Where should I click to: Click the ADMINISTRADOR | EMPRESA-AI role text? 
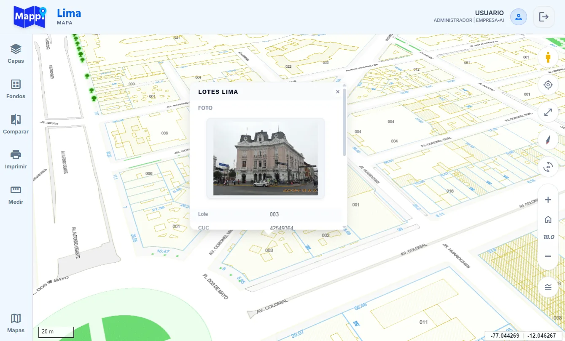[x=469, y=20]
